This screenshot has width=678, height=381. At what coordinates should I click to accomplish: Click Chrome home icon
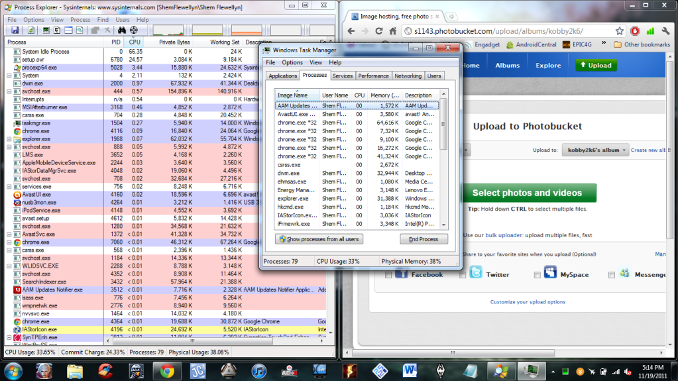(392, 31)
